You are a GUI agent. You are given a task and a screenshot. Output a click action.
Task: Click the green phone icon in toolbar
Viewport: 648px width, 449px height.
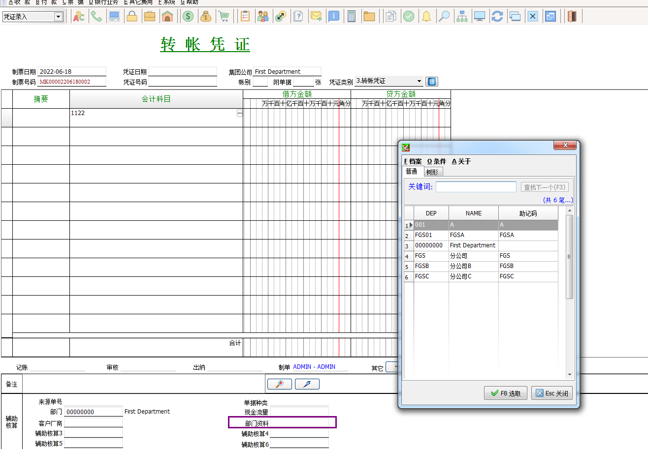click(96, 16)
